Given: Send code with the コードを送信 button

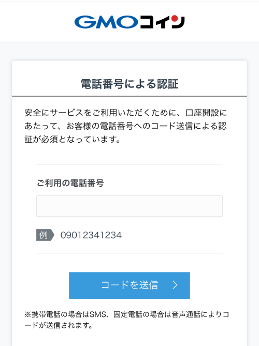Looking at the screenshot, I should pyautogui.click(x=129, y=285).
